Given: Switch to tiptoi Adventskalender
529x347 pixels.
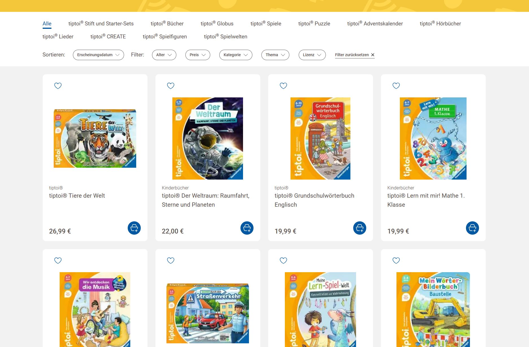Looking at the screenshot, I should (375, 24).
